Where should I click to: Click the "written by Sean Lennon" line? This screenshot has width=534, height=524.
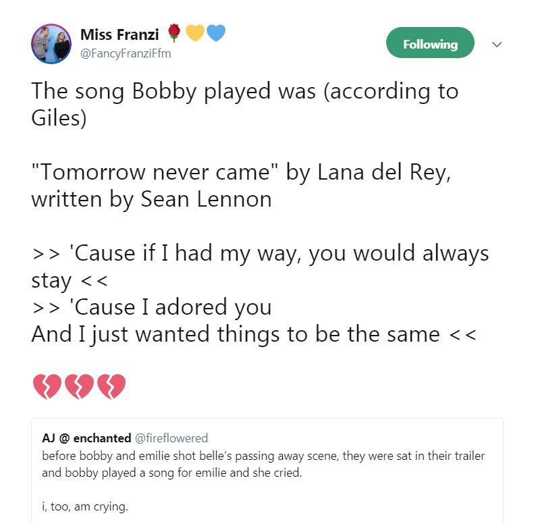click(x=151, y=200)
